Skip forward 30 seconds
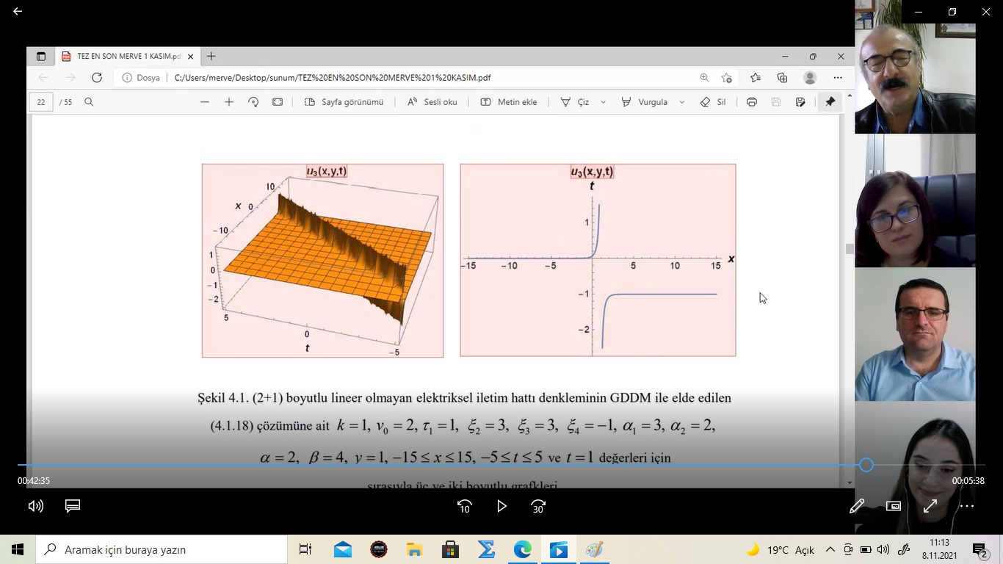 [x=538, y=506]
